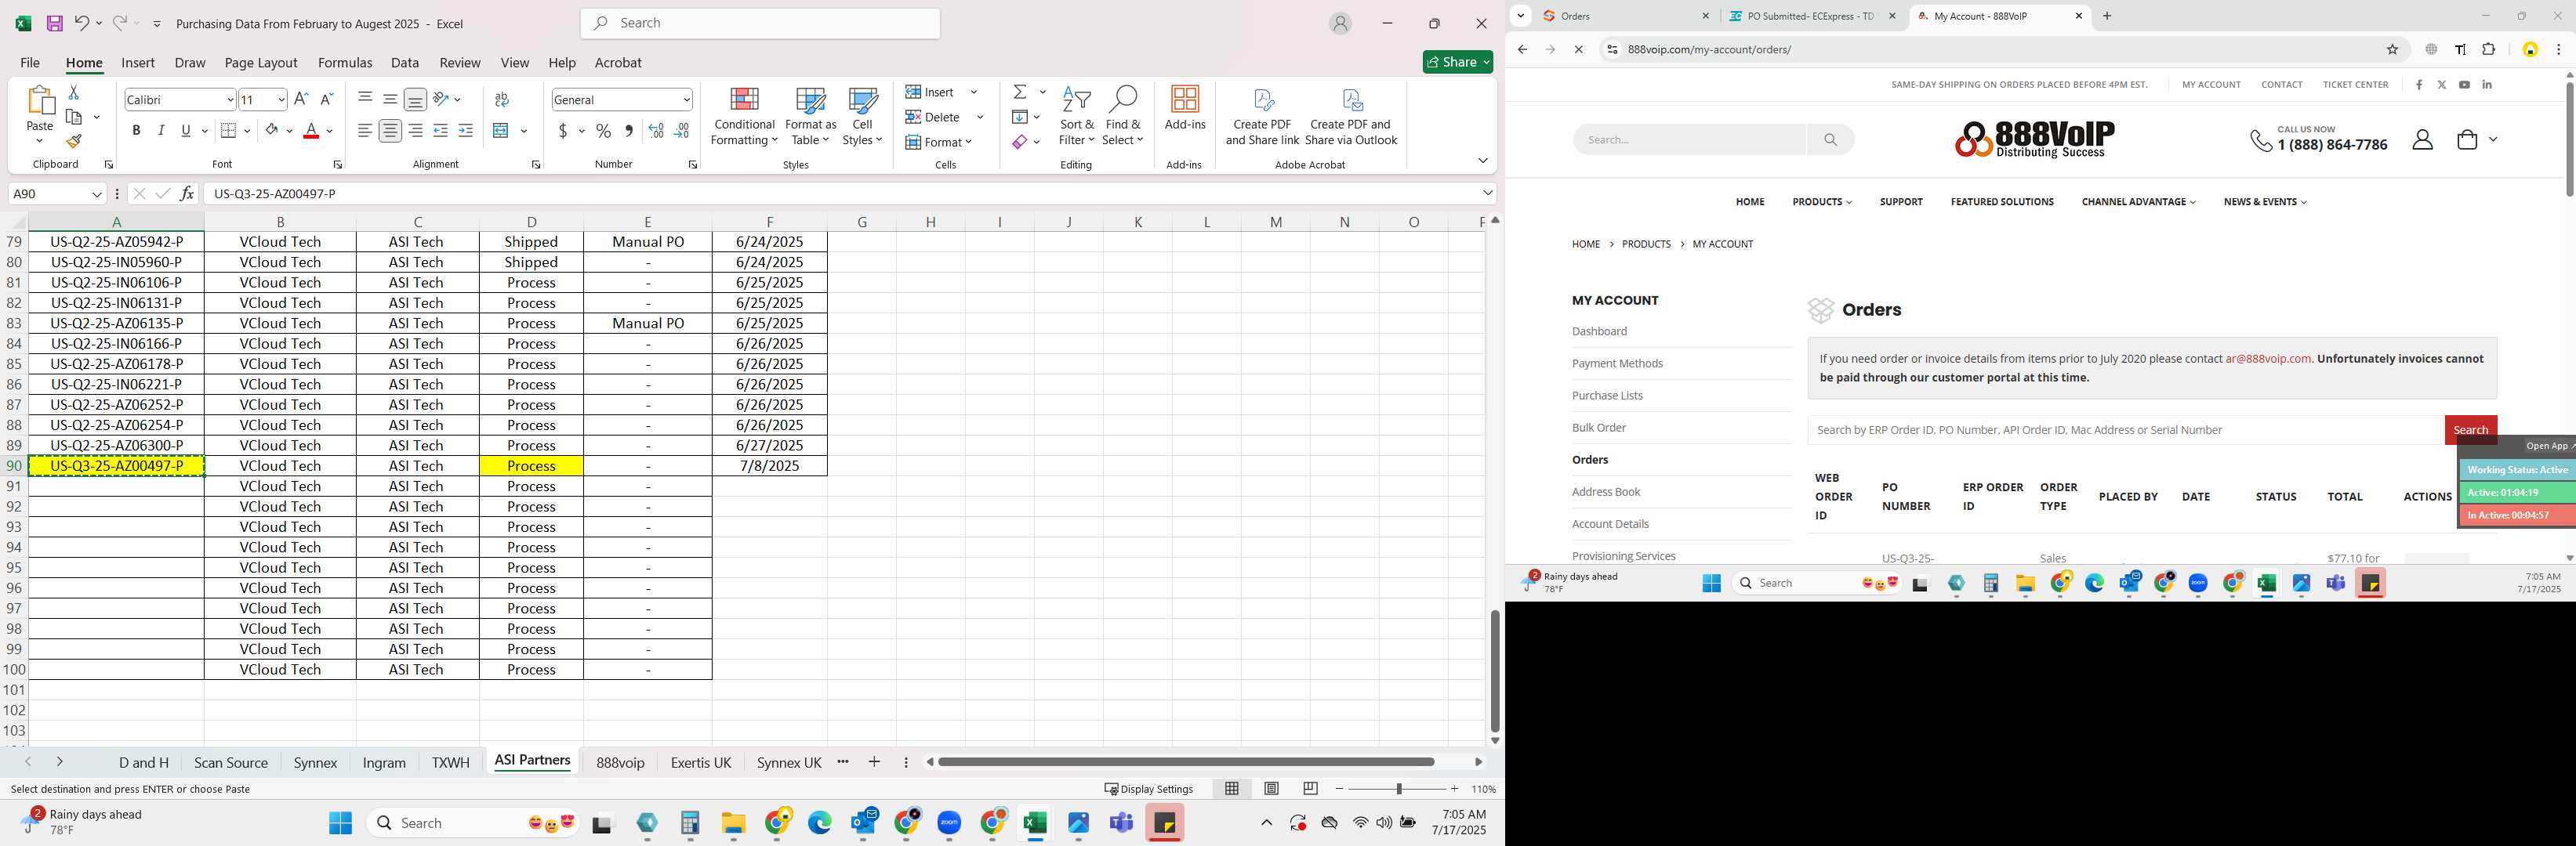Open the 888VoIP shopping cart icon
The height and width of the screenshot is (846, 2576).
tap(2467, 140)
